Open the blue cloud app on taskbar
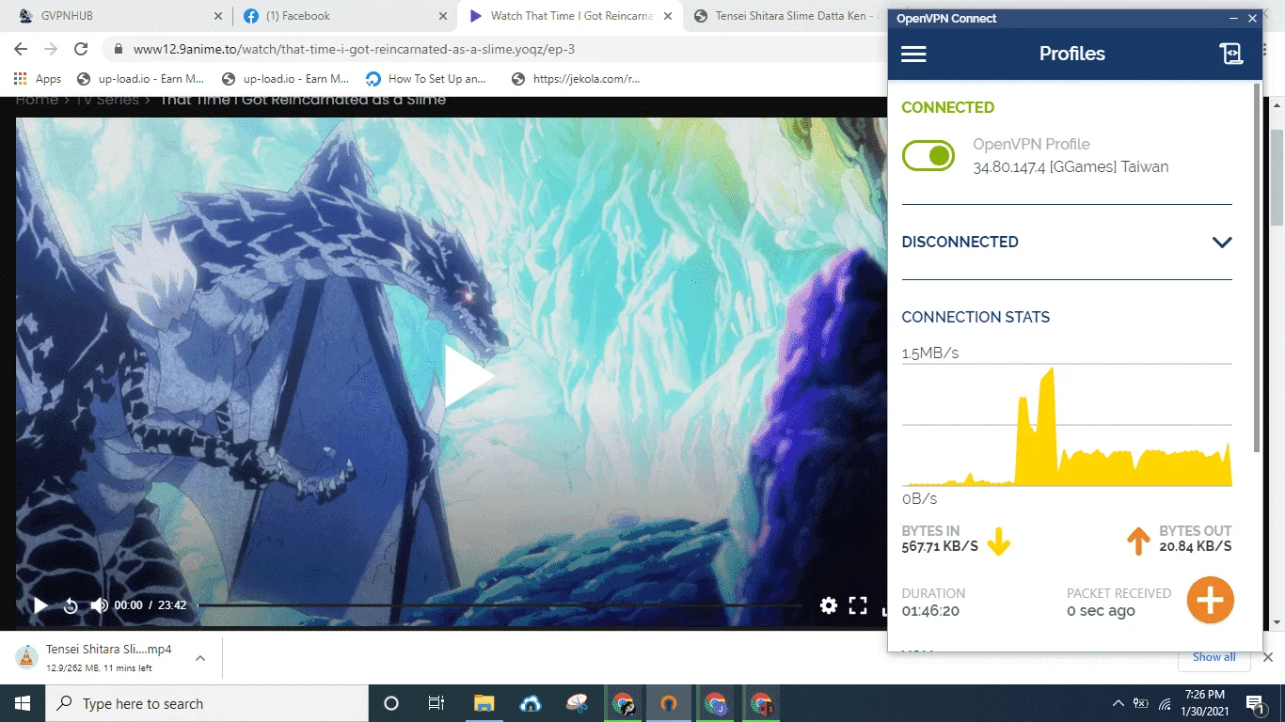 [531, 703]
